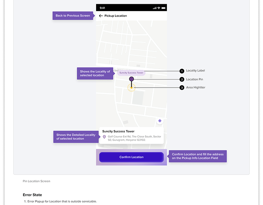
Task: Click the cellular signal icon in status bar
Action: 154,8
